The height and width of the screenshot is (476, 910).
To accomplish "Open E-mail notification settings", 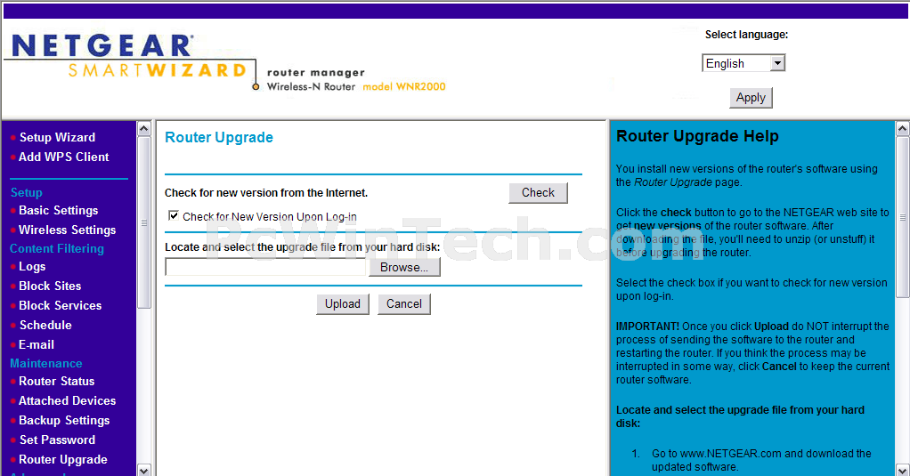I will 36,345.
